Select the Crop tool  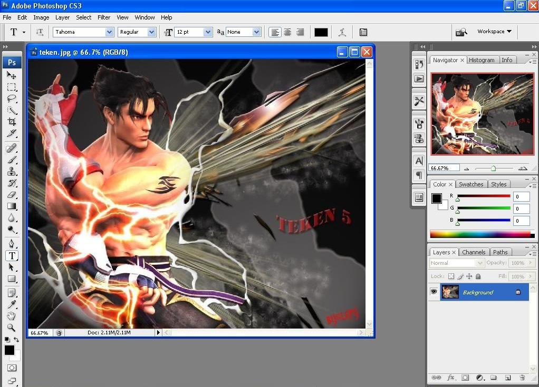(x=12, y=122)
